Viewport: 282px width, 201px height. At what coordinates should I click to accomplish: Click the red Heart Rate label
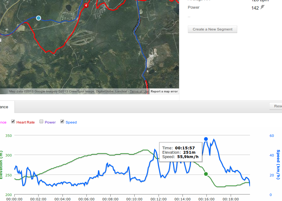point(25,122)
